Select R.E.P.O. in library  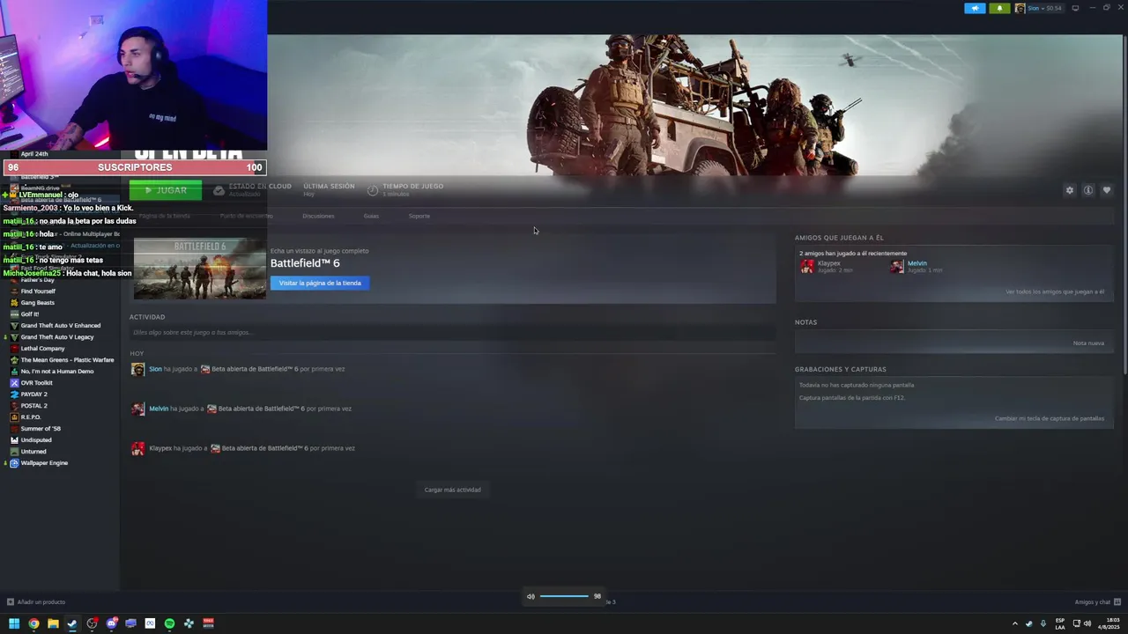(x=31, y=417)
